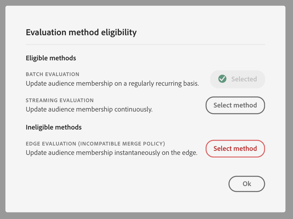This screenshot has width=293, height=219.
Task: Click the INCOMPATIBLE MERGE POLICY parenthetical text
Action: click(121, 144)
